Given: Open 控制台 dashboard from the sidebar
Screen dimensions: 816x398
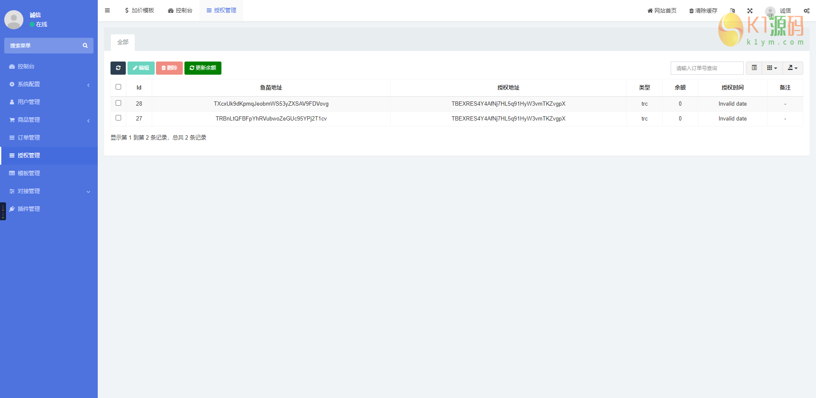Looking at the screenshot, I should pyautogui.click(x=49, y=66).
